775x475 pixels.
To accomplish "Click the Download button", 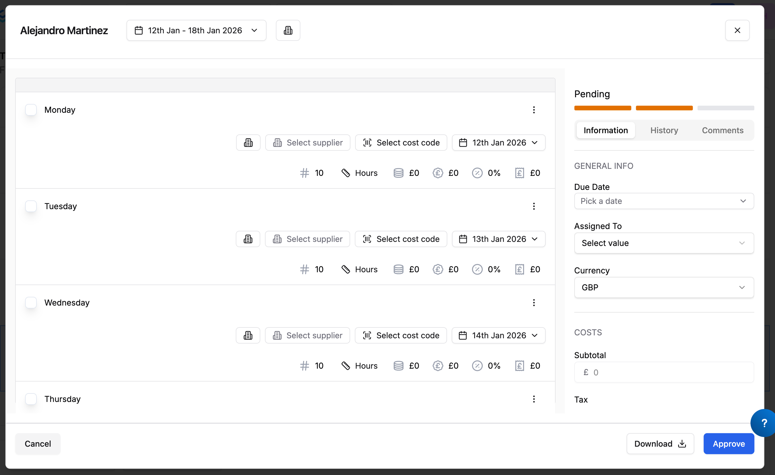I will coord(660,443).
